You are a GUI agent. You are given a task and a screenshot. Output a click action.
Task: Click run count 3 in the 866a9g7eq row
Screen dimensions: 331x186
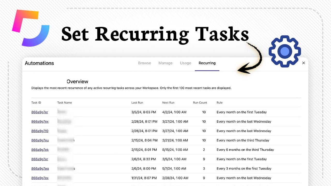204,168
